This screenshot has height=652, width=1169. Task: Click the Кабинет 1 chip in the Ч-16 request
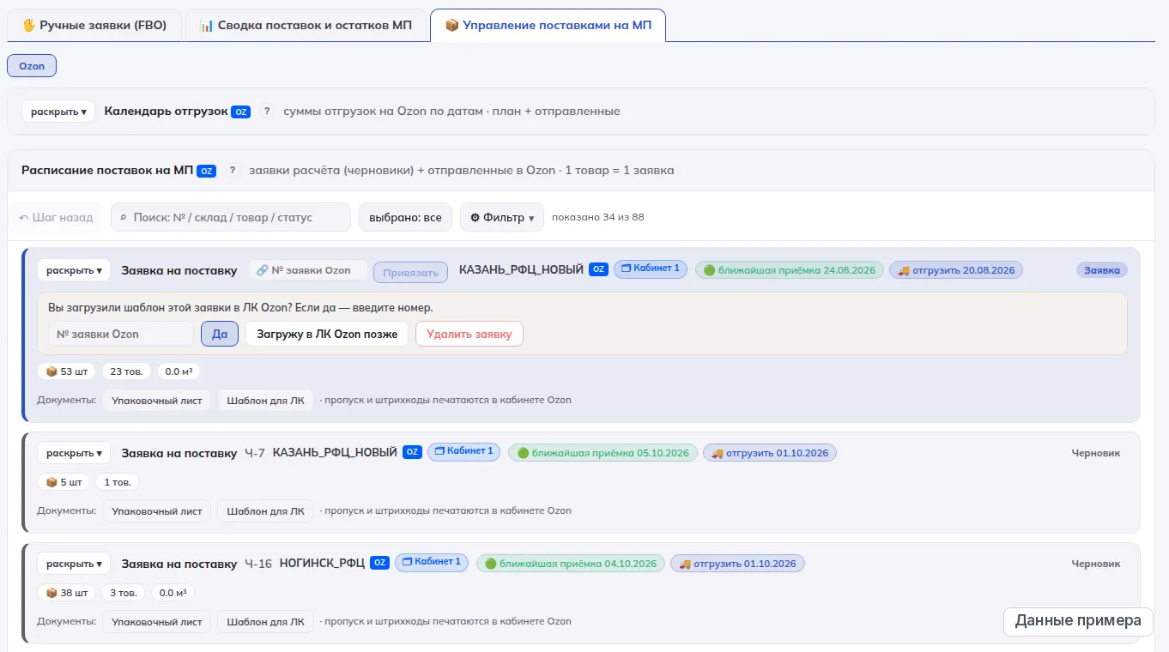point(432,563)
